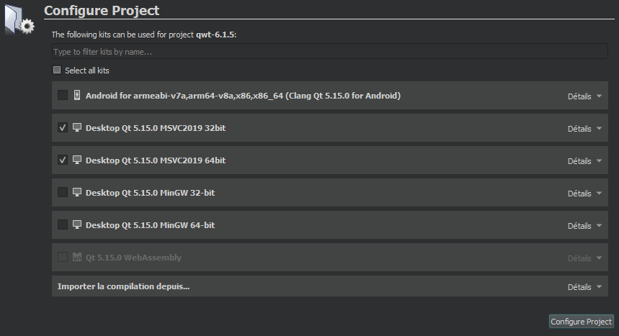Click the Configure Project folder gear icon
The width and height of the screenshot is (619, 336).
tap(19, 19)
